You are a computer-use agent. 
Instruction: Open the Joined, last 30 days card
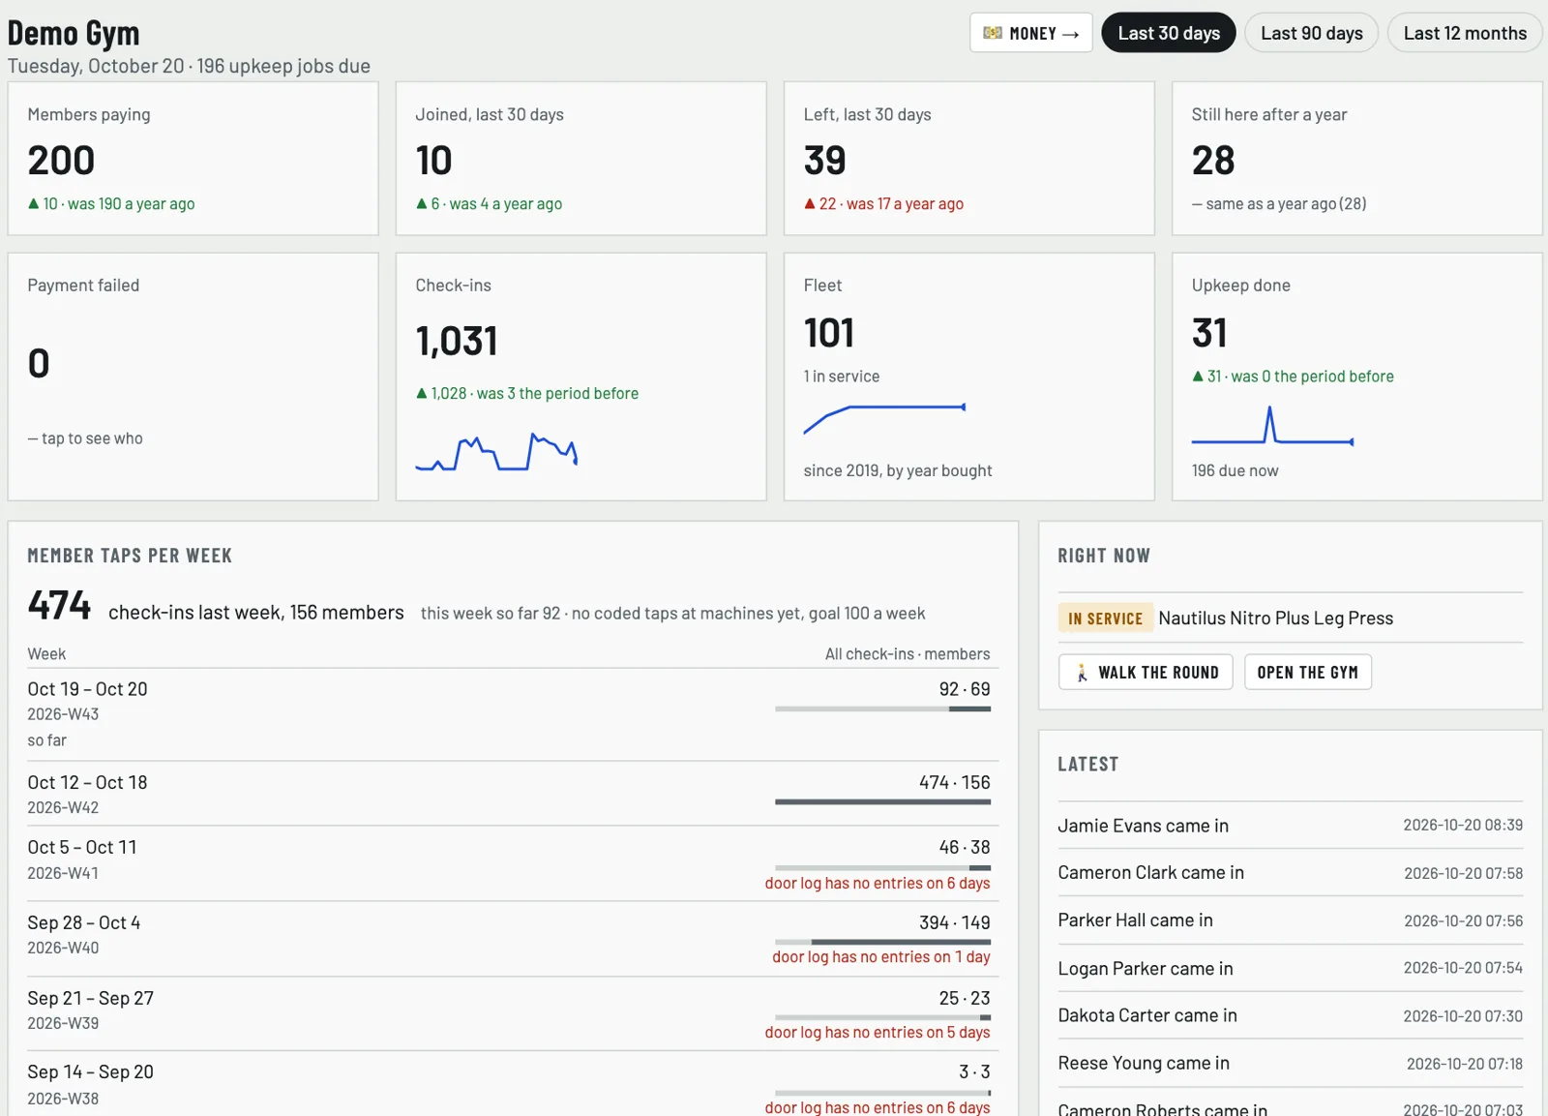pyautogui.click(x=581, y=159)
